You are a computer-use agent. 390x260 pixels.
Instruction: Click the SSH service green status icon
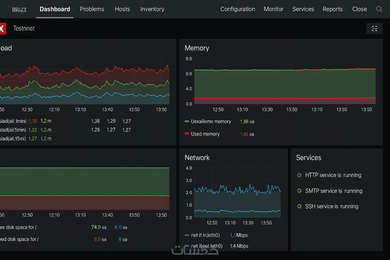tap(299, 206)
